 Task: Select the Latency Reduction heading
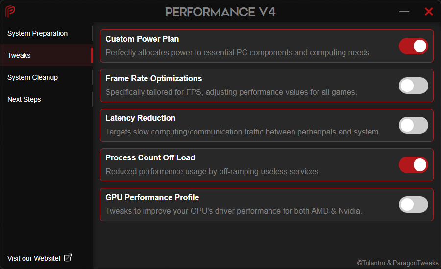pos(140,118)
